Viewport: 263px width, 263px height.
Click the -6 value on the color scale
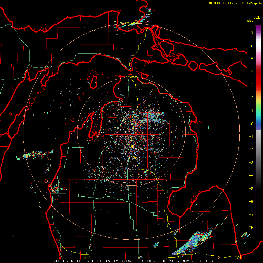tap(251, 202)
